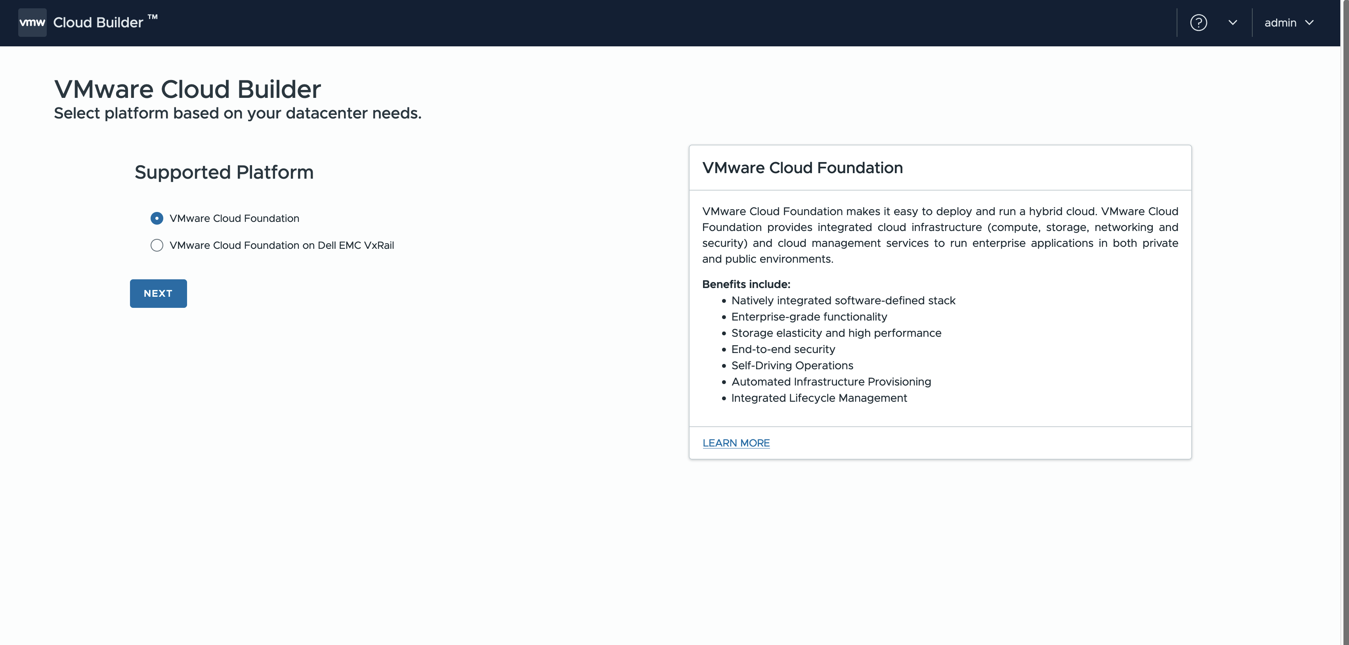Expand the help dropdown chevron
Viewport: 1349px width, 645px height.
tap(1232, 23)
